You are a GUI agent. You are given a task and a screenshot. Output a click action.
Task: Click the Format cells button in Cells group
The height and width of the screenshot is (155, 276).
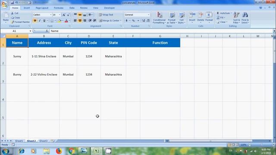[209, 18]
